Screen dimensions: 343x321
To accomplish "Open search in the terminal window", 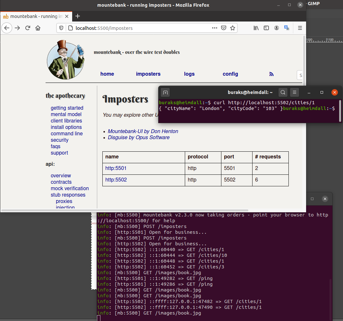I will click(283, 92).
